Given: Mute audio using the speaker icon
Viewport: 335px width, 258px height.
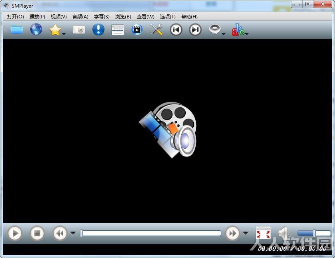Looking at the screenshot, I should point(283,233).
